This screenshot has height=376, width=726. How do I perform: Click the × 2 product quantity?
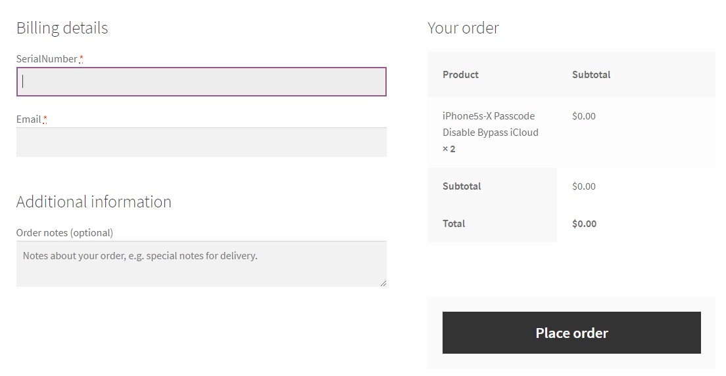[x=448, y=149]
